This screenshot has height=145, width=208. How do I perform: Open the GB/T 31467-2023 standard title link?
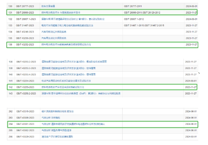coord(64,25)
